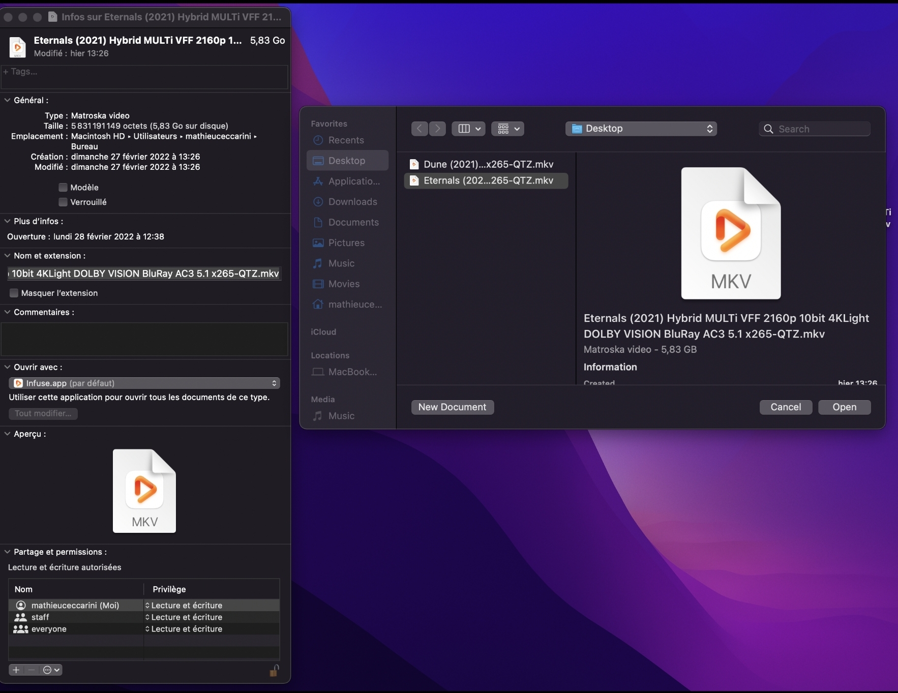This screenshot has width=898, height=693.
Task: Open the group-by icon menu
Action: (x=507, y=129)
